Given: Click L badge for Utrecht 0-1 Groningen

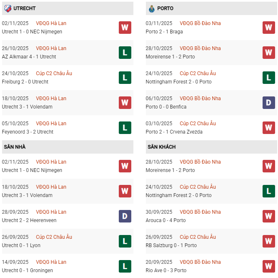Looking at the screenshot, I should [125, 266].
